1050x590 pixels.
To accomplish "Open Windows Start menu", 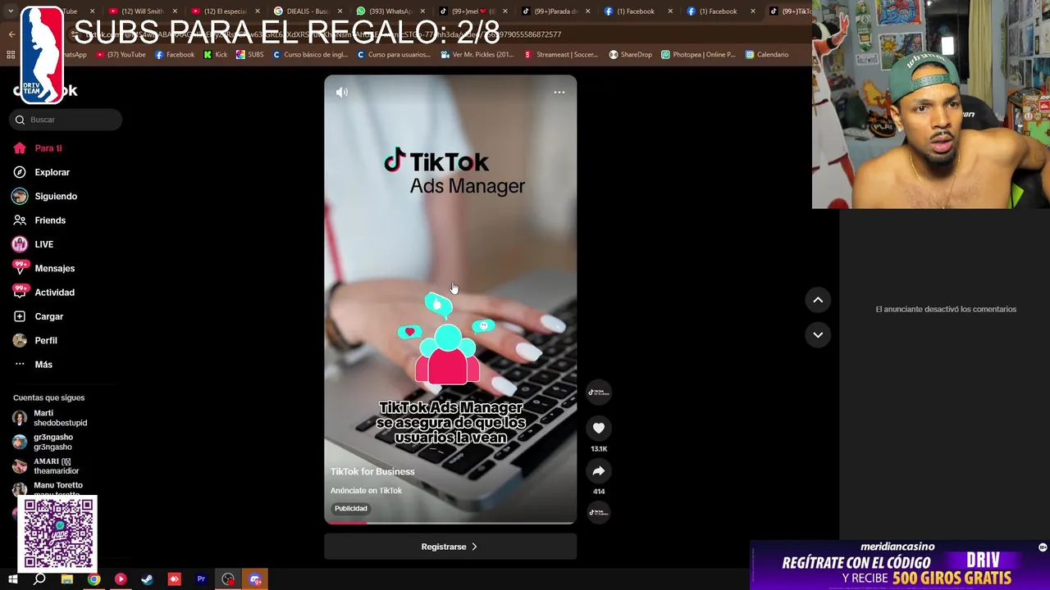I will (x=12, y=579).
